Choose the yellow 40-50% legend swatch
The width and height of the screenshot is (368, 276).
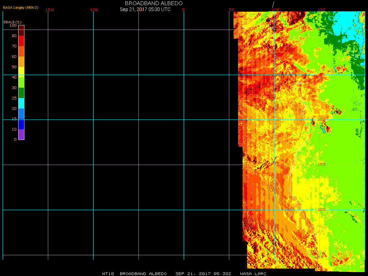(x=21, y=71)
